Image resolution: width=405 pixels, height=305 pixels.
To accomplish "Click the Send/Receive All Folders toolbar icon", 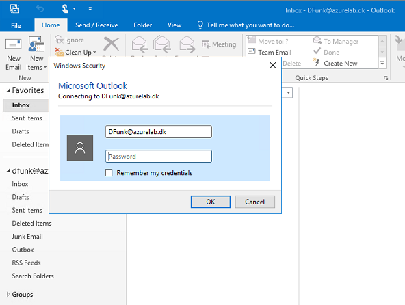I will (x=15, y=9).
